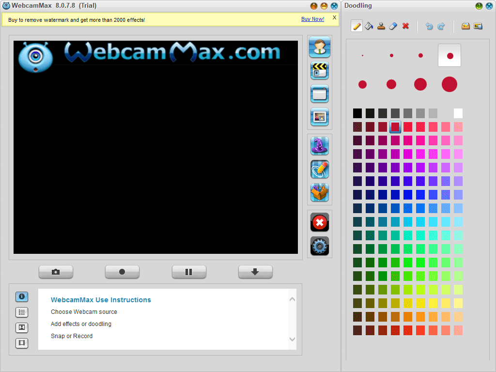Take a snapshot with camera button
The image size is (496, 372).
pos(56,272)
